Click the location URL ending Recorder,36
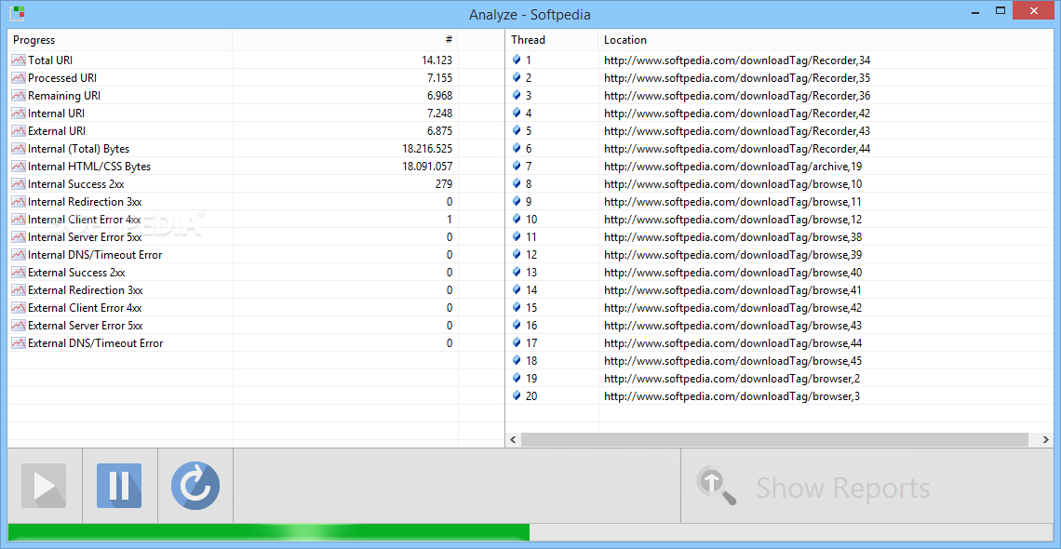The image size is (1061, 549). (x=737, y=95)
